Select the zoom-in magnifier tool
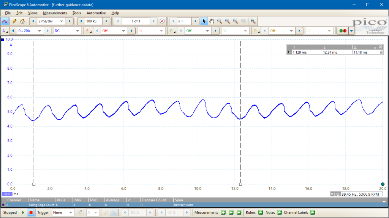 pos(228,21)
